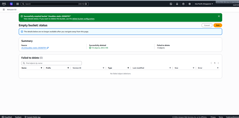Click the info icon in the blue notice
This screenshot has height=118, width=239.
pos(22,32)
